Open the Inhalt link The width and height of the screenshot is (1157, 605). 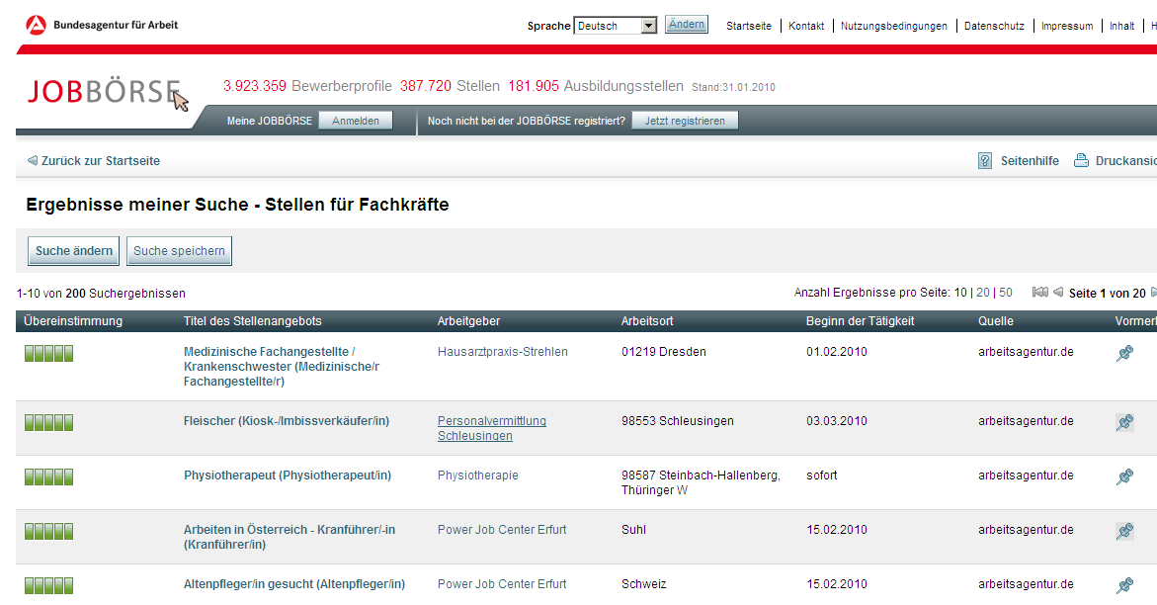[1121, 26]
